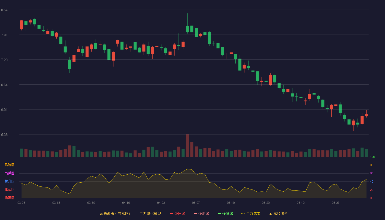Image resolution: width=385 pixels, height=220 pixels.
Task: Click the 05-29 date label
Action: click(x=266, y=203)
